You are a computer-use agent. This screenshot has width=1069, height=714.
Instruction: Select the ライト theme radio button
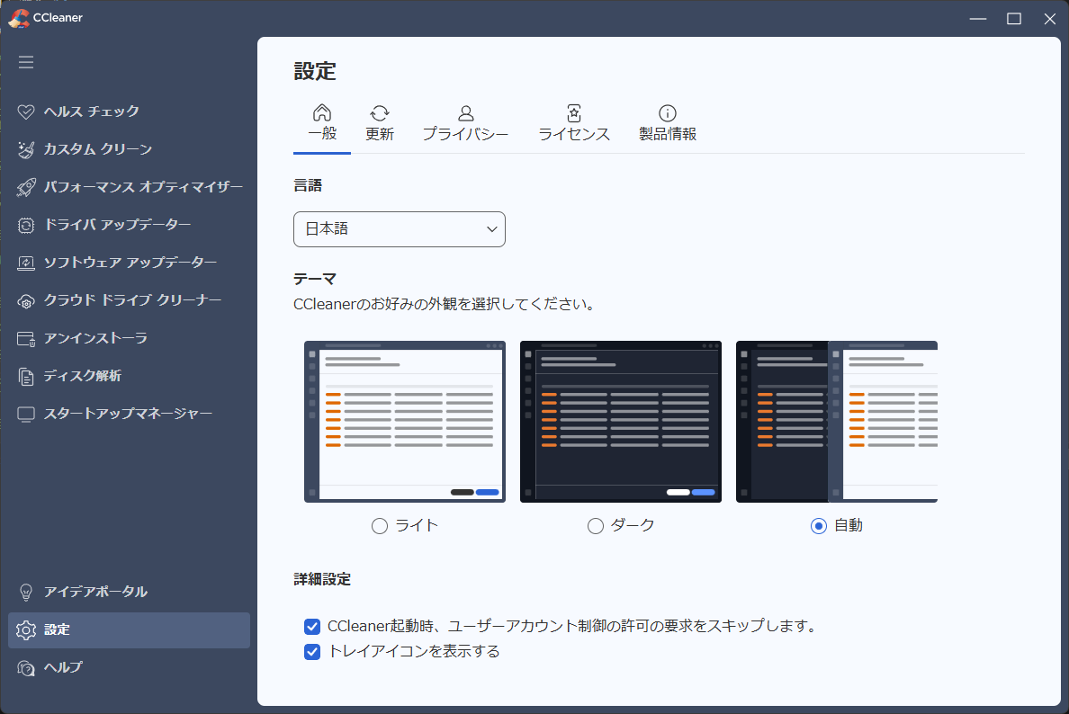click(x=380, y=526)
